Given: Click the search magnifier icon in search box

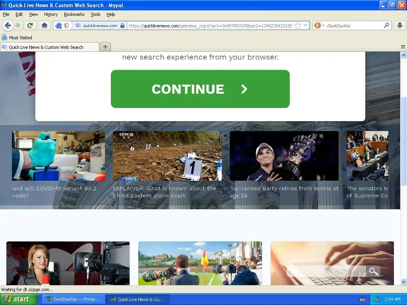Looking at the screenshot, I should (386, 25).
